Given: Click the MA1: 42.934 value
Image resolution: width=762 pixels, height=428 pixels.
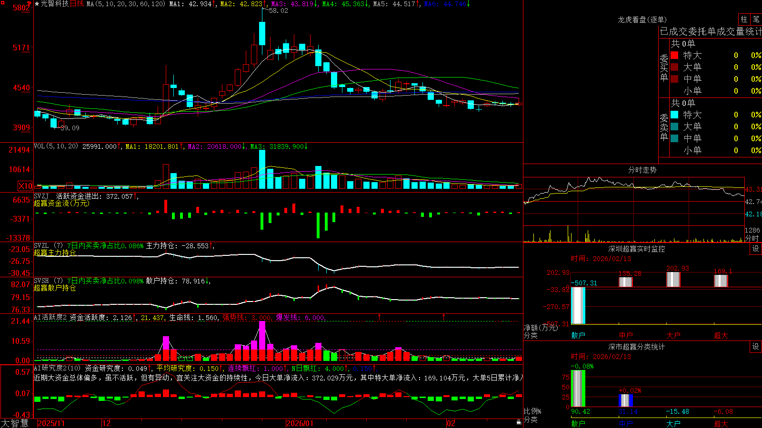Looking at the screenshot, I should pyautogui.click(x=190, y=4).
